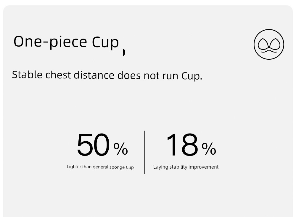Click 'Stable chest distance does not run Cup.'
Viewport: 296px width, 217px height.
(107, 75)
